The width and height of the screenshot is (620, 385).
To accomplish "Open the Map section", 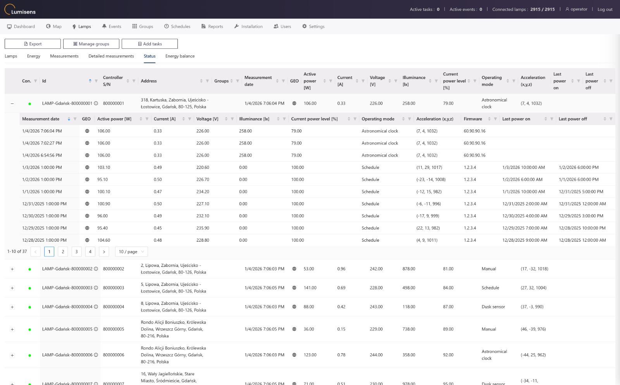I will point(54,26).
